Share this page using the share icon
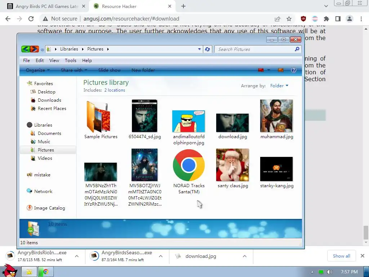 point(277,19)
